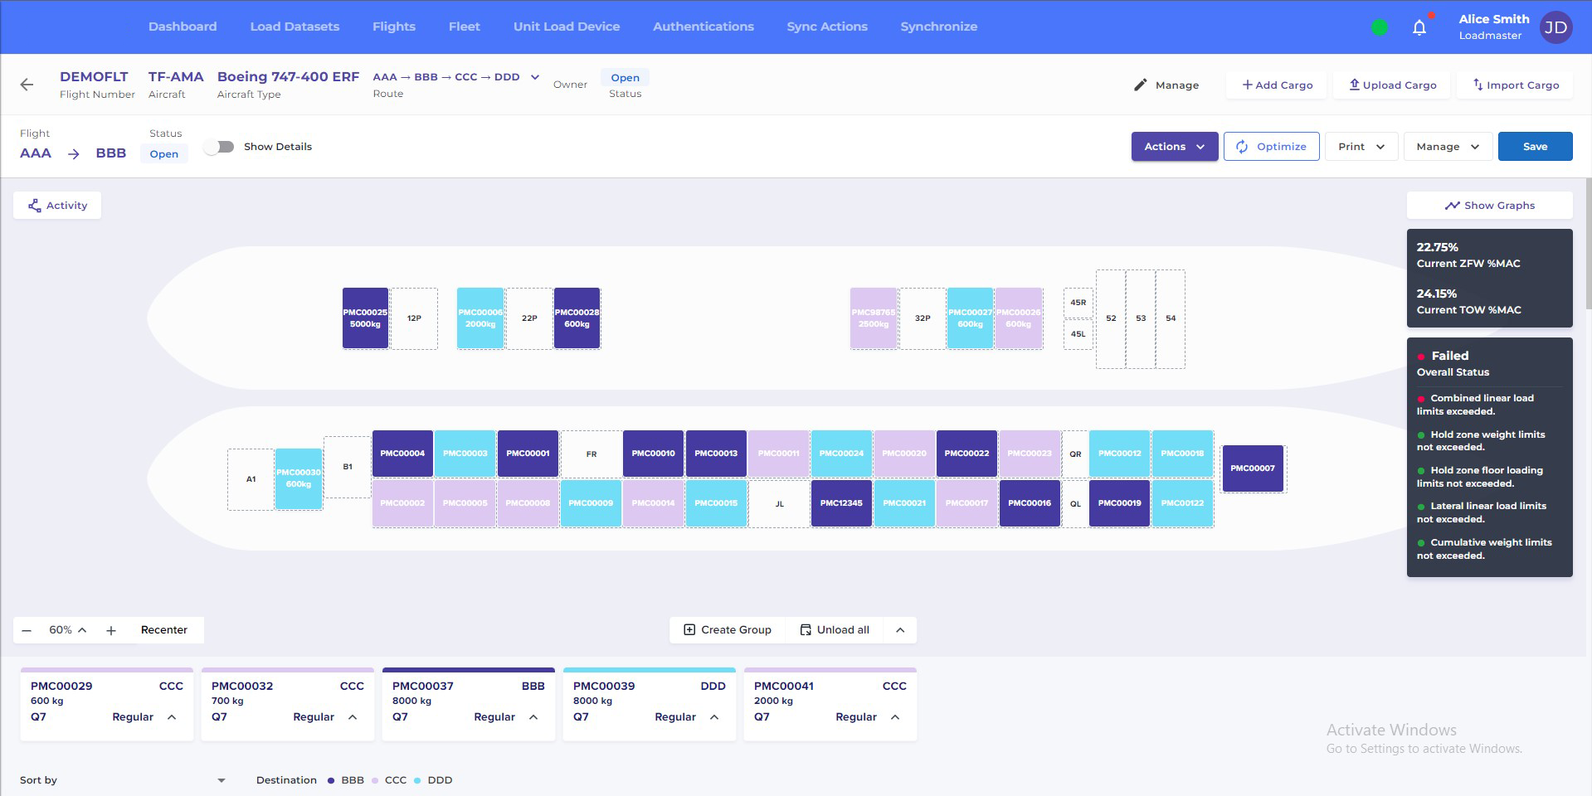Open the Manage dropdown next to Save
This screenshot has height=796, width=1592.
[1448, 147]
